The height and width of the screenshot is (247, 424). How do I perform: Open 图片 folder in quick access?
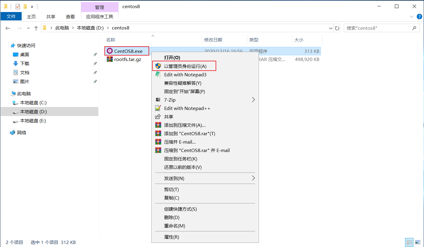tap(25, 81)
